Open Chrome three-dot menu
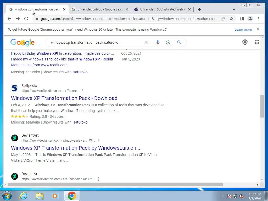This screenshot has width=268, height=201. click(259, 19)
